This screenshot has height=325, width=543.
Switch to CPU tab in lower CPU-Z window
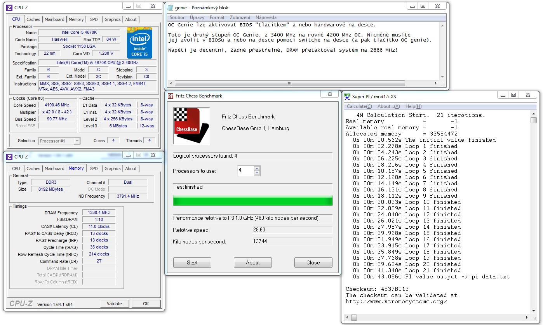click(x=16, y=169)
